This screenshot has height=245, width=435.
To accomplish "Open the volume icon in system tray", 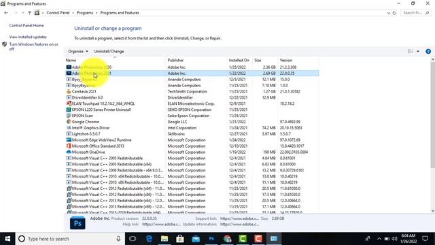I will [x=394, y=239].
